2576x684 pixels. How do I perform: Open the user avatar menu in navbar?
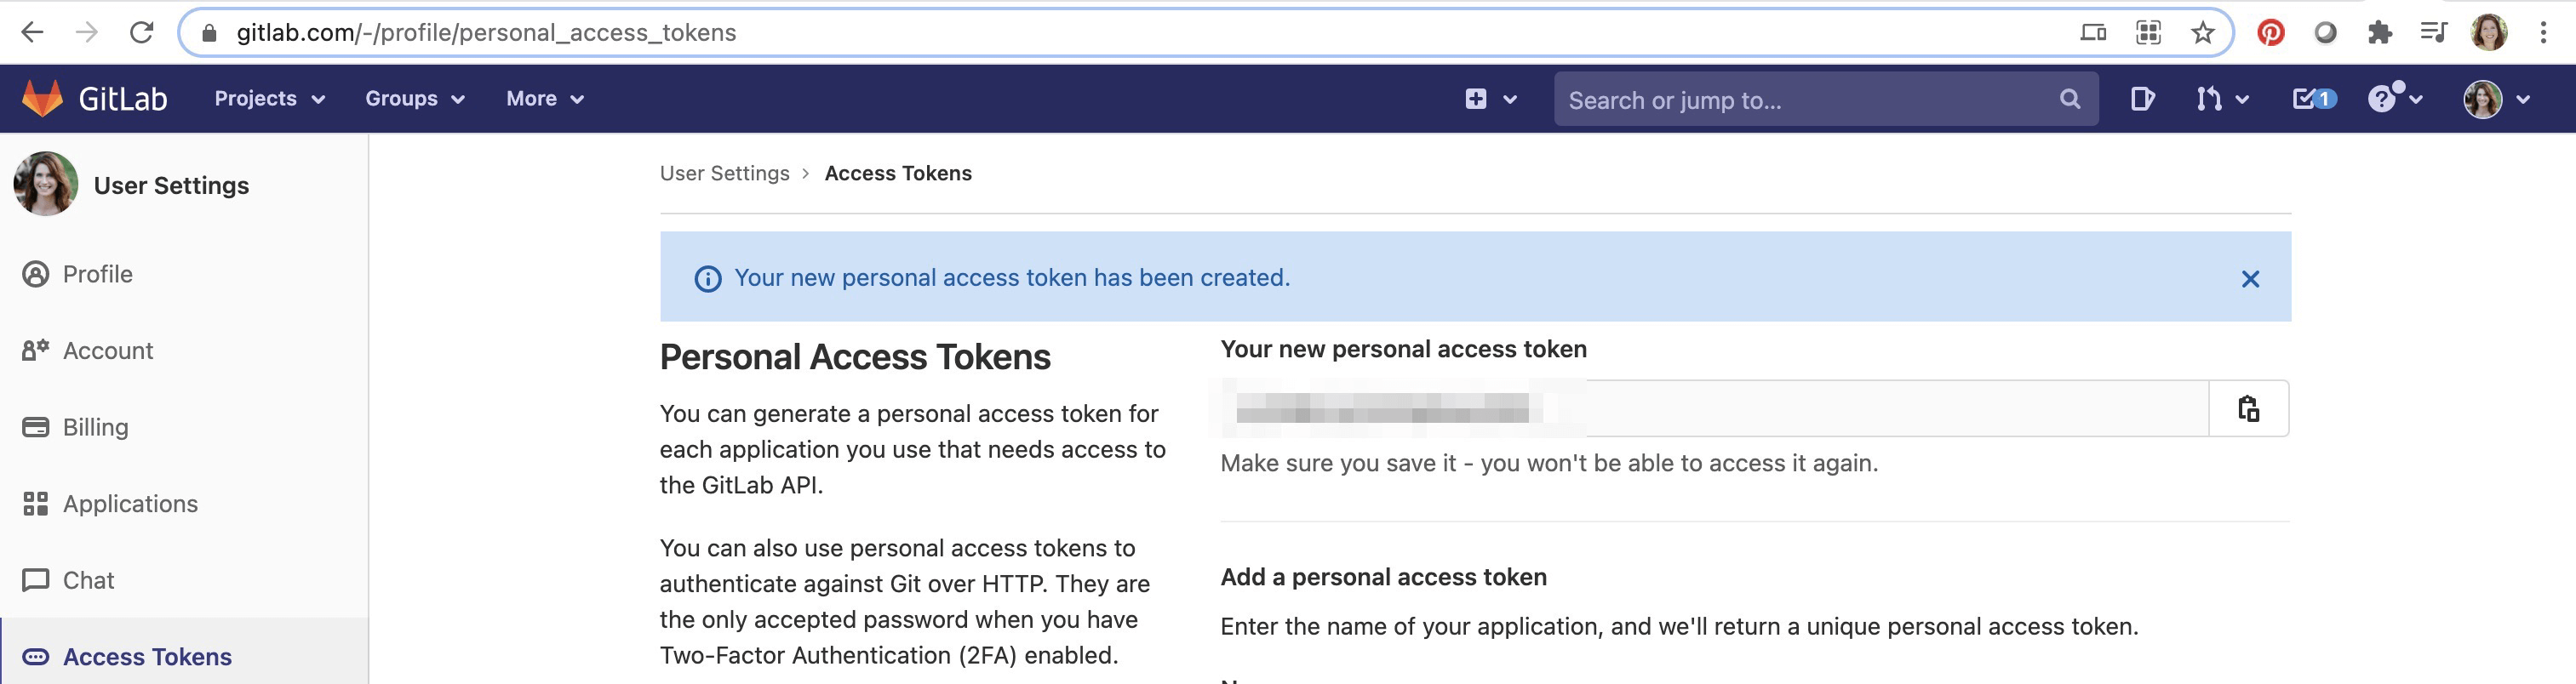2496,99
